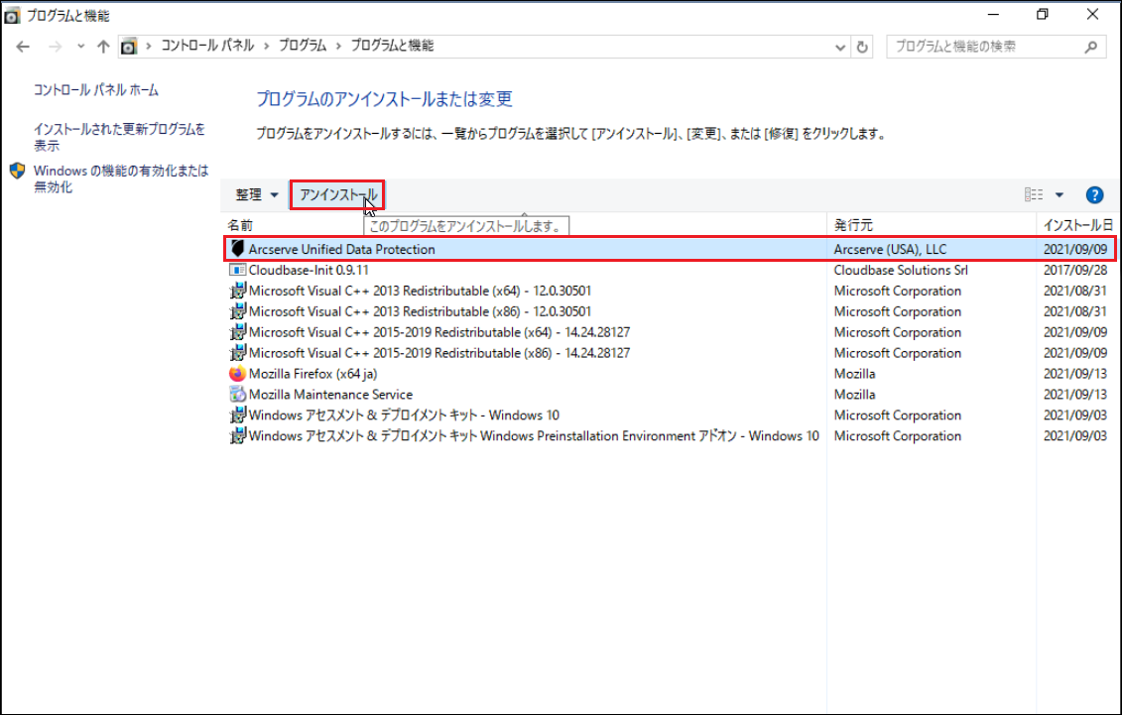Select Cloudbase-Init 0.9.11 entry
Image resolution: width=1122 pixels, height=715 pixels.
309,270
